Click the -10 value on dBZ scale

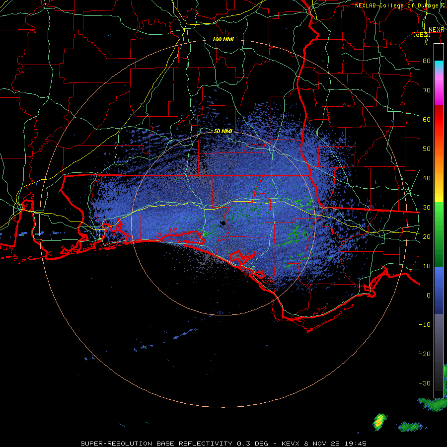click(425, 325)
